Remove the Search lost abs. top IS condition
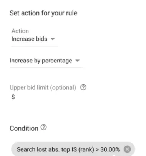 (x=127, y=149)
